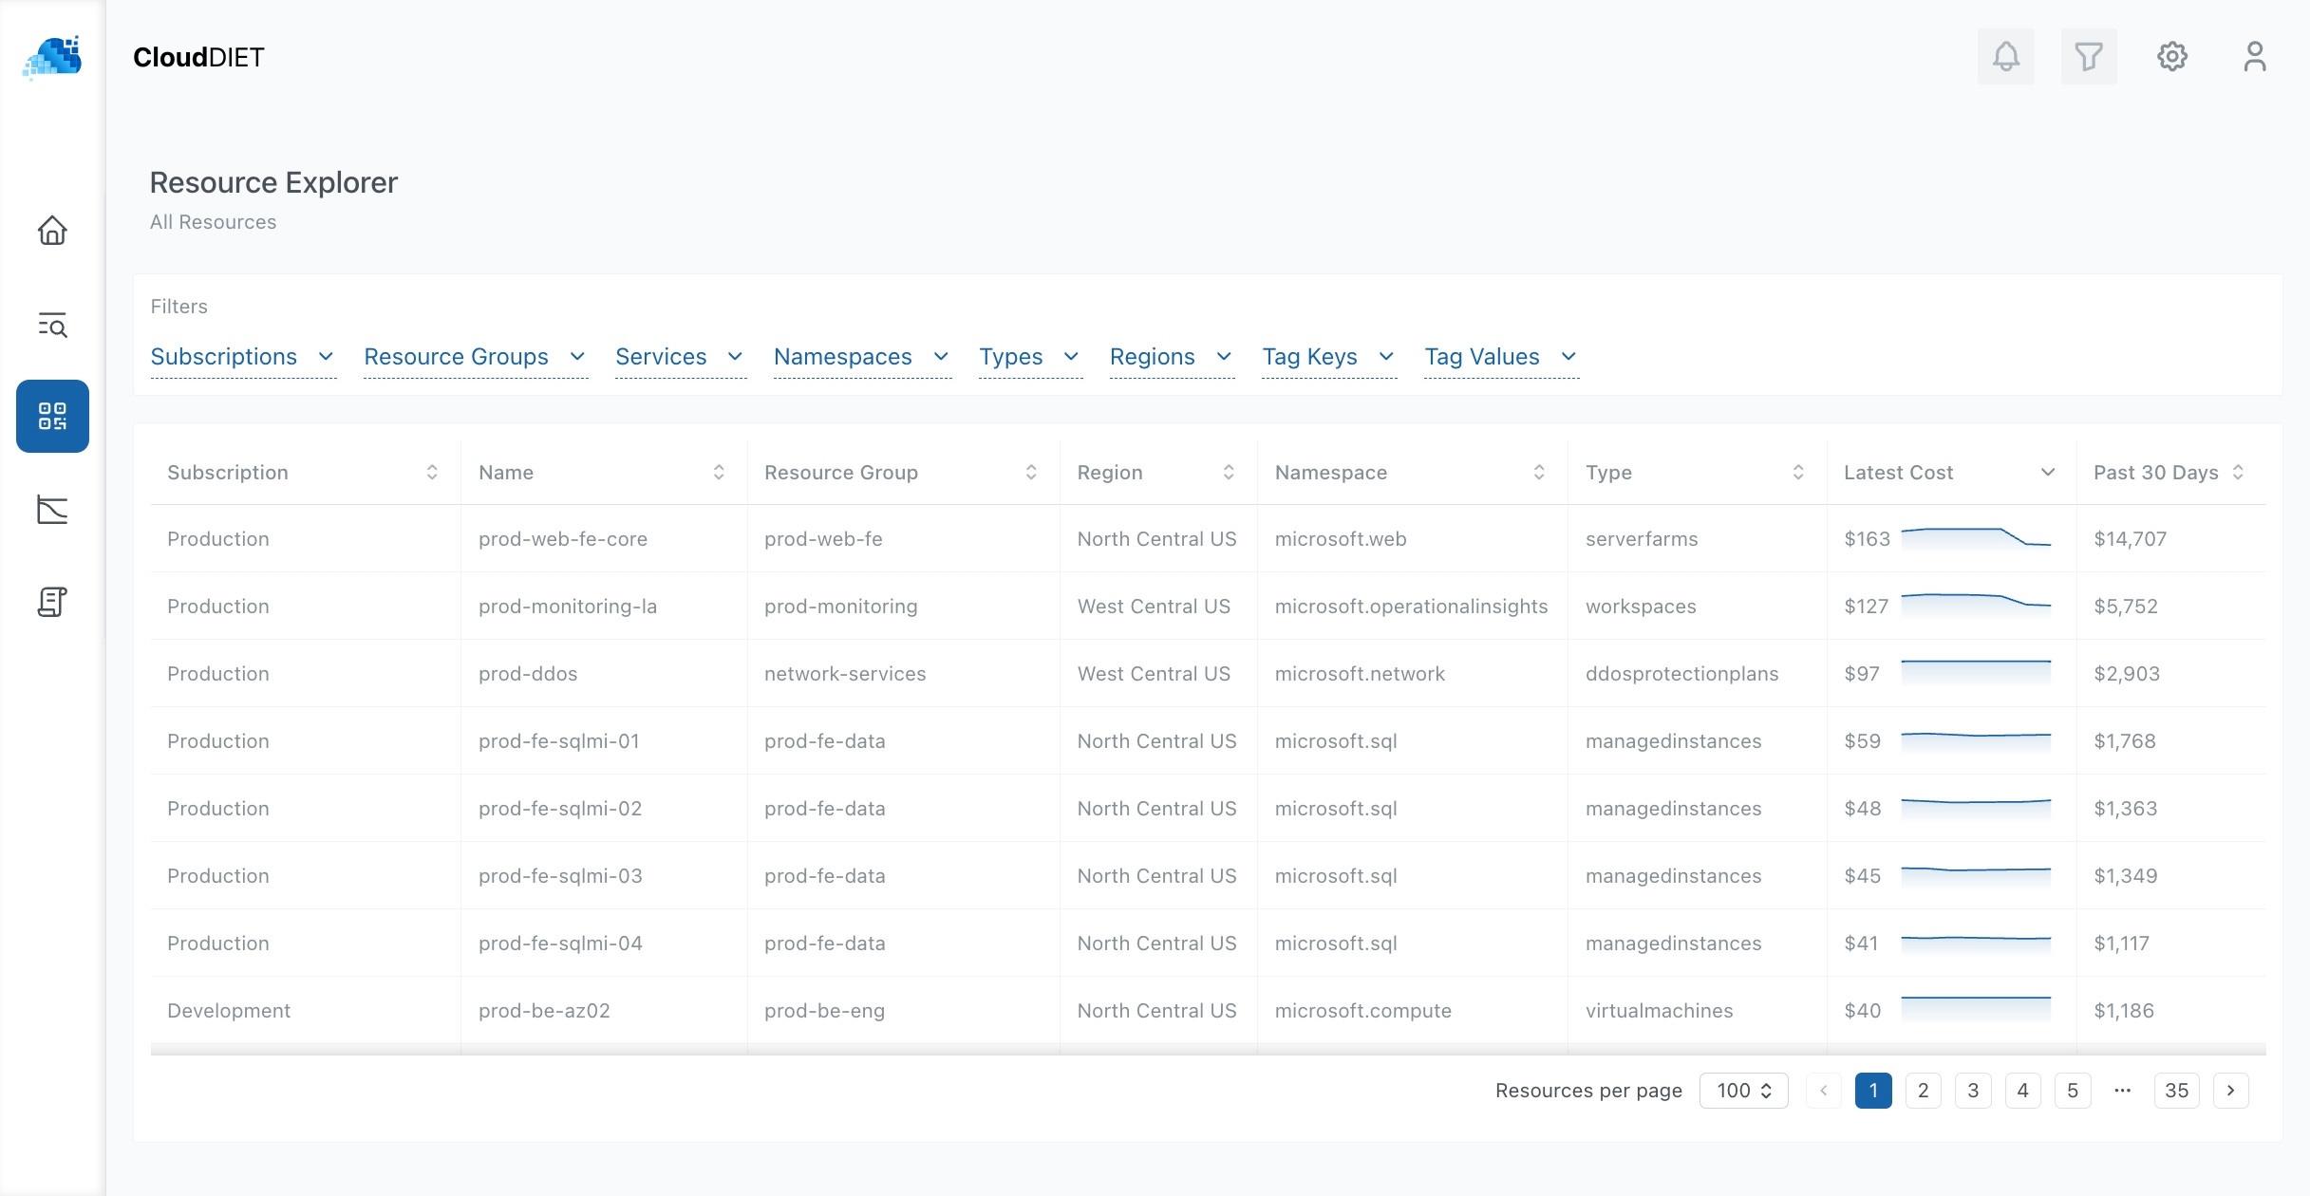Open the notifications bell icon
2310x1196 pixels.
coord(2005,57)
